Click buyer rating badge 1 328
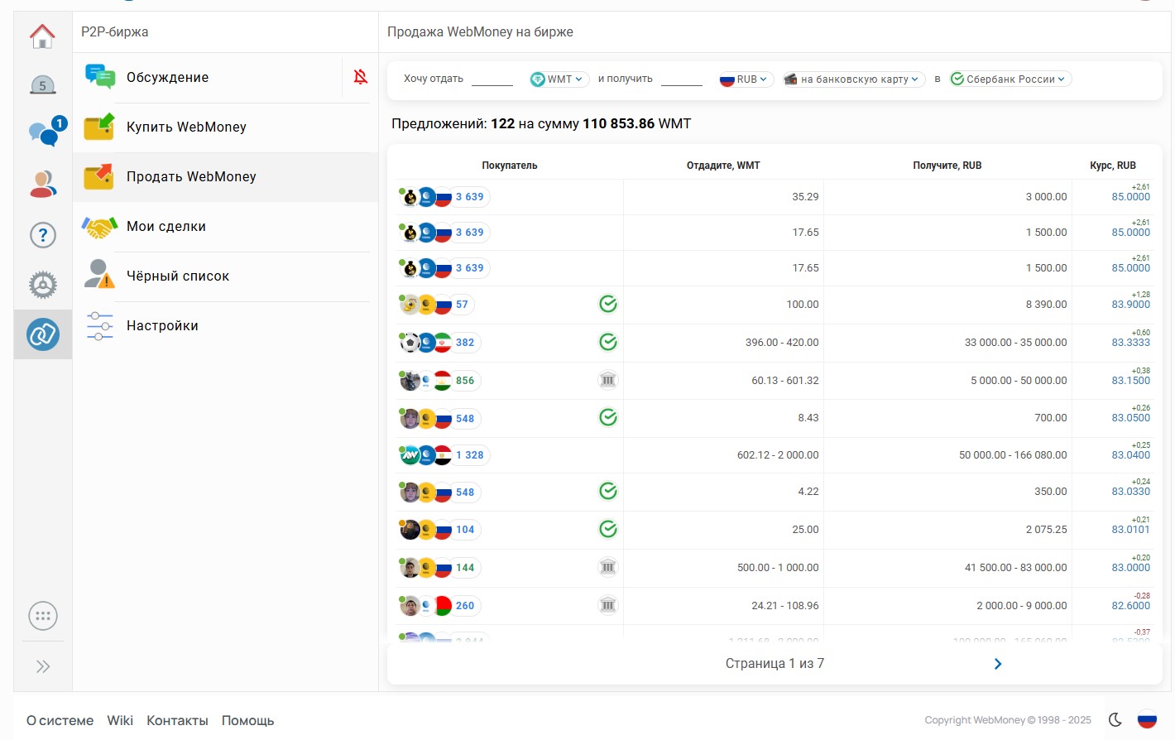 click(470, 455)
